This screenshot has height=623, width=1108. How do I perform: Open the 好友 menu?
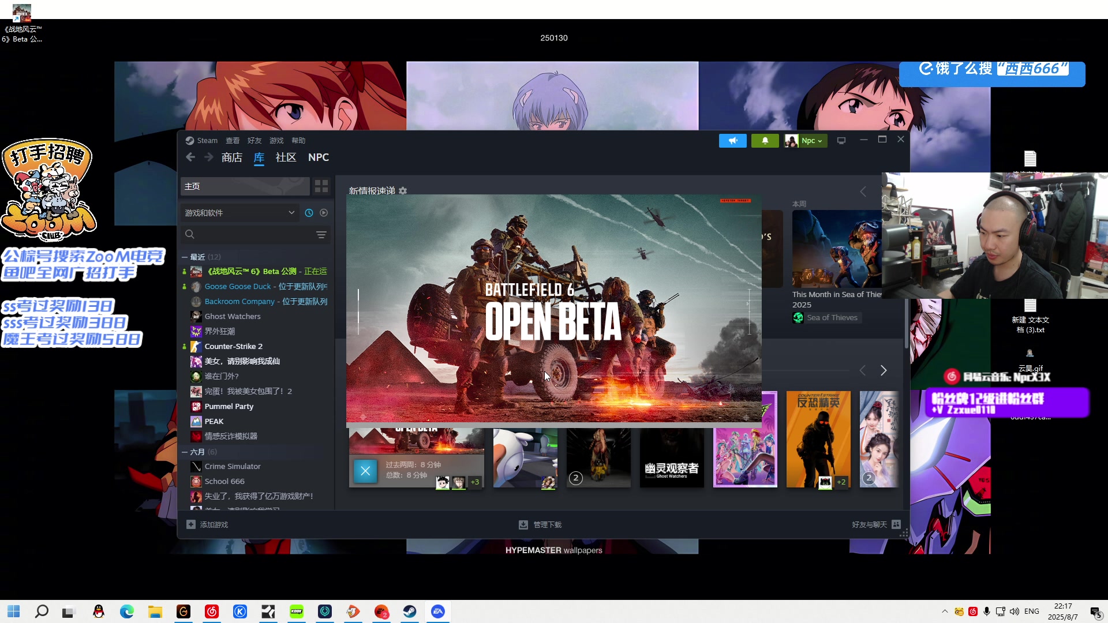[254, 141]
